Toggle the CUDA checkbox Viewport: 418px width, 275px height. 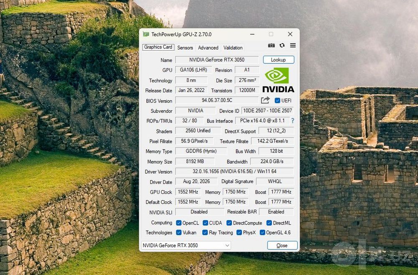(x=205, y=223)
